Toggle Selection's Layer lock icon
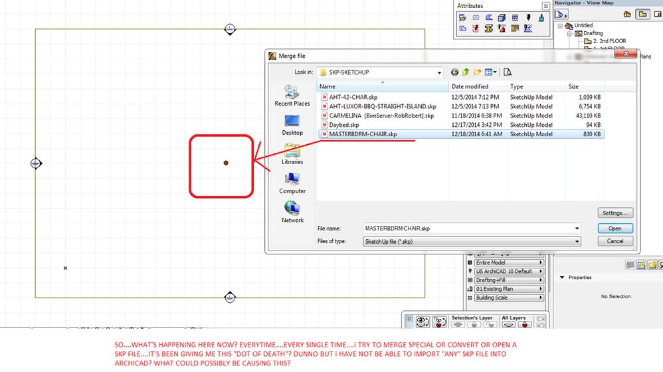 pos(474,325)
